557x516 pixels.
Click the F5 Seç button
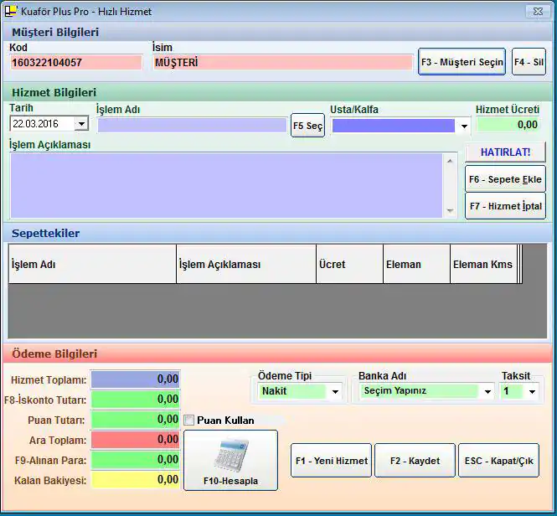307,126
